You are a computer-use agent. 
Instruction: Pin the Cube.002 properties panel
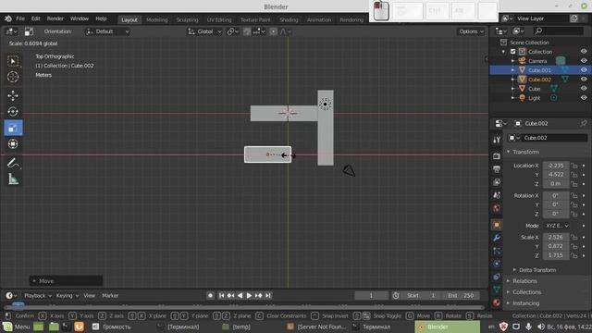(584, 123)
